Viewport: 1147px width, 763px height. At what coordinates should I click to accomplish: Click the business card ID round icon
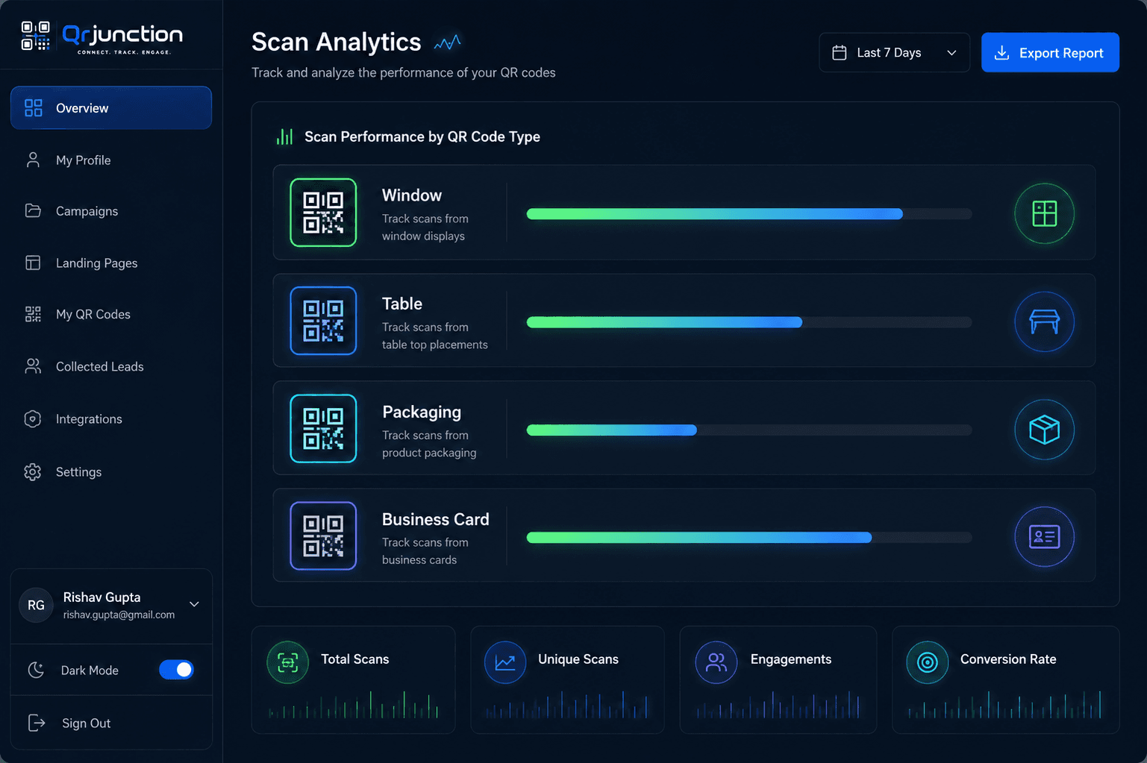tap(1044, 537)
